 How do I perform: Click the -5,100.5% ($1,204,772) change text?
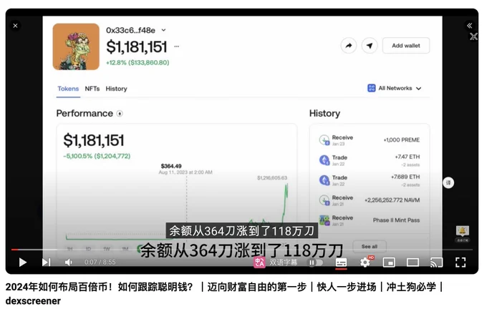(97, 156)
